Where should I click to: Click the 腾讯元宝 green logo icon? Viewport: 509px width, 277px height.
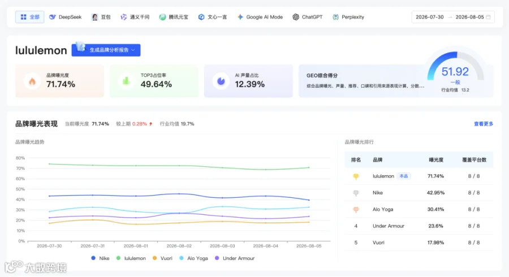pos(162,17)
